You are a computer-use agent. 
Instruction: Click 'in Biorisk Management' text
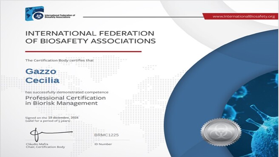pos(62,103)
